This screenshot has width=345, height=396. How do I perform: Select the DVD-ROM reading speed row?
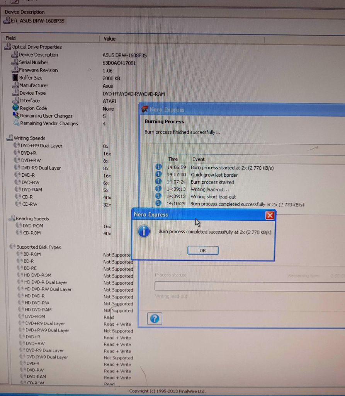point(63,226)
